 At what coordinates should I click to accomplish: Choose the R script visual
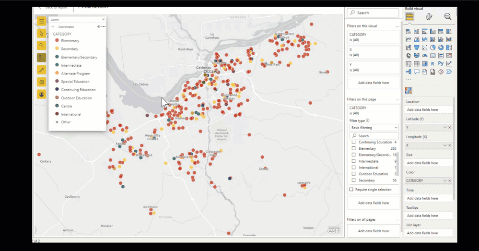point(432,64)
